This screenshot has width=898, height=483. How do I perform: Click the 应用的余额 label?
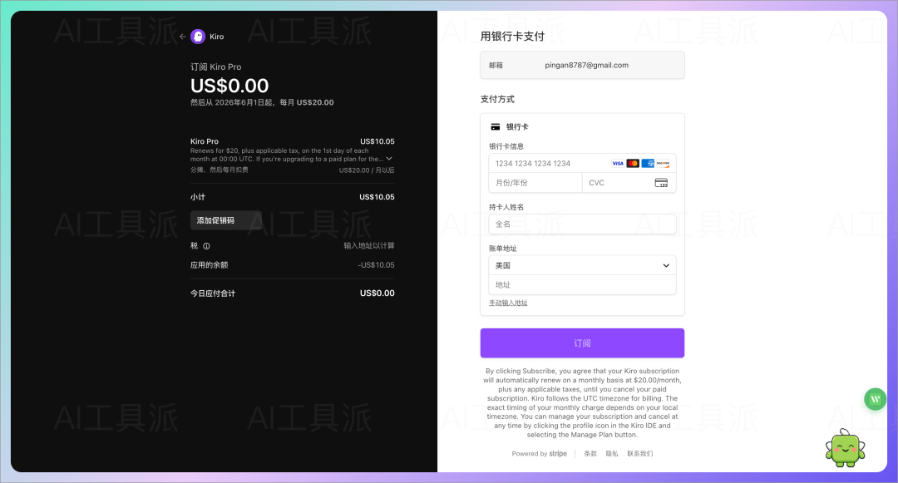(x=209, y=265)
